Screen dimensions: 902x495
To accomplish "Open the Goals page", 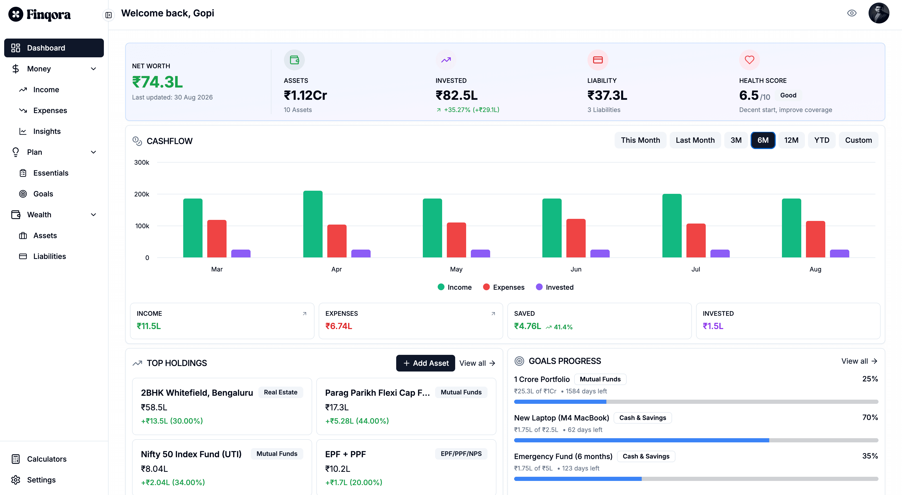I will (x=43, y=194).
